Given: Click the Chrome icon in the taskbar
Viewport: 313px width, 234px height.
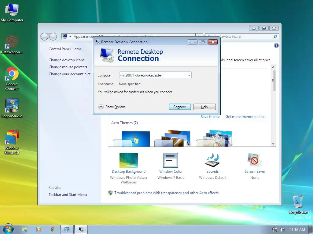Looking at the screenshot, I should click(53, 230).
